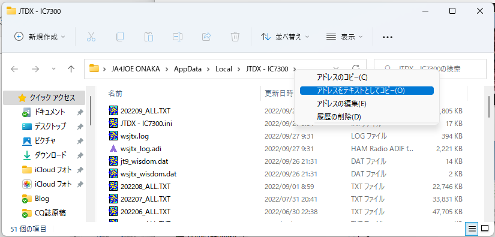
Task: Open the Blog folder in sidebar
Action: click(41, 199)
